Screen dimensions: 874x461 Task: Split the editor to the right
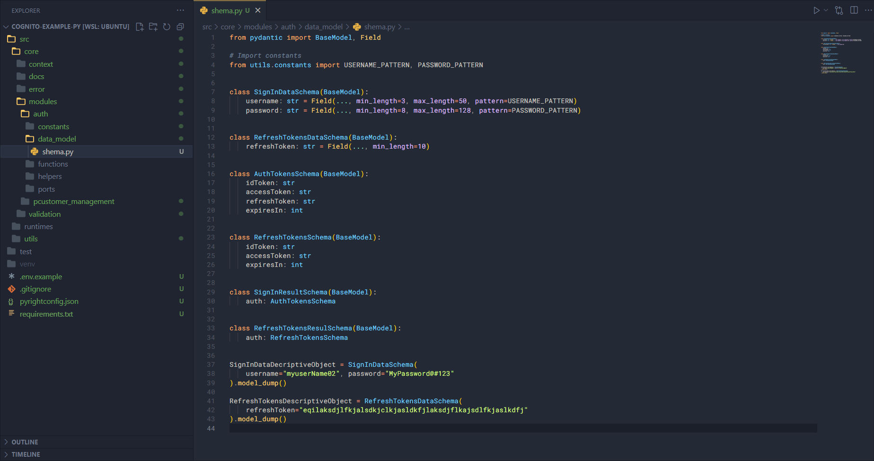pyautogui.click(x=854, y=10)
